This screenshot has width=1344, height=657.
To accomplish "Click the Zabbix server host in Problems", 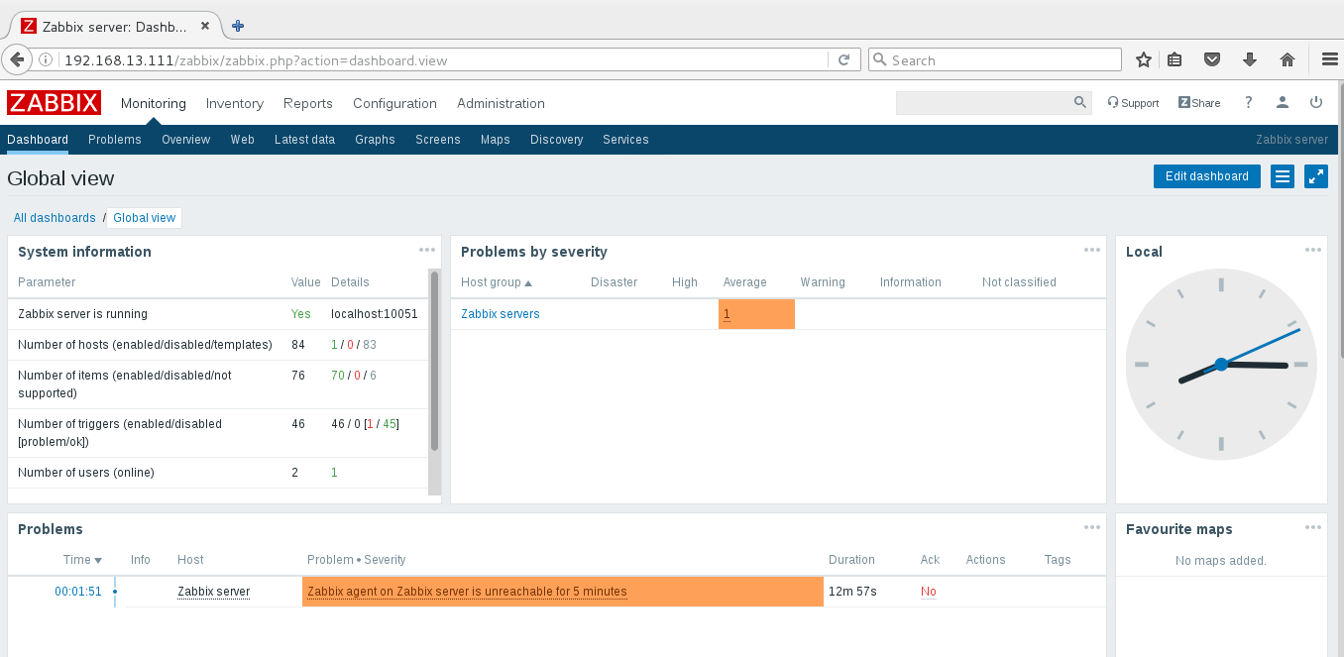I will click(213, 592).
